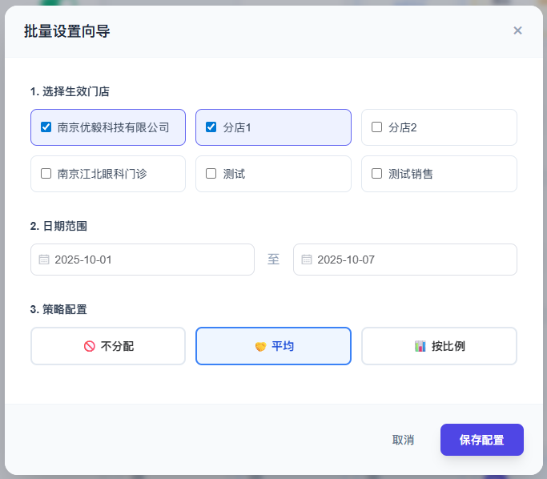Uncheck the 南京优毅科技有限公司 checkbox
Image resolution: width=547 pixels, height=479 pixels.
coord(46,127)
